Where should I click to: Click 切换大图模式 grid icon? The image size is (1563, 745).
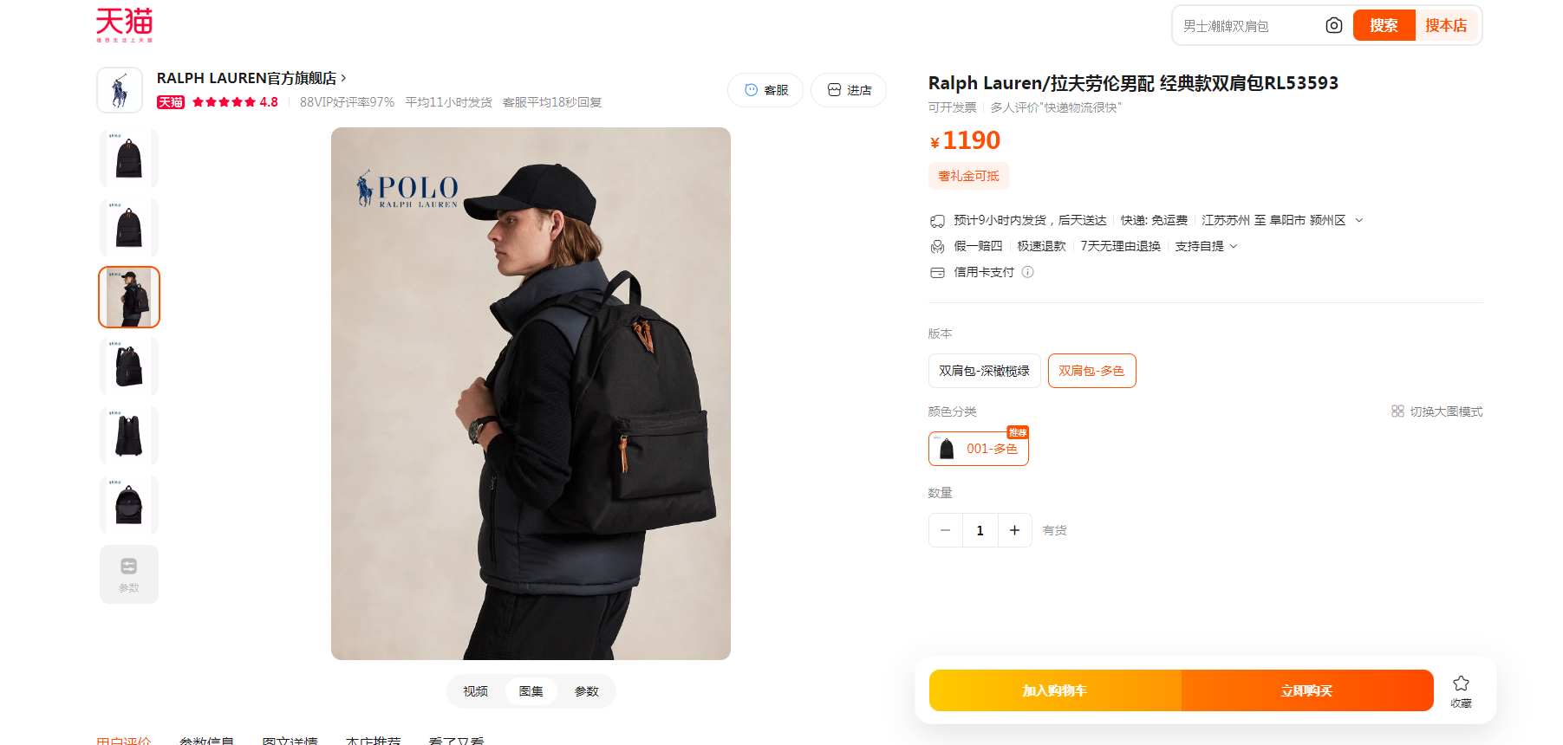coord(1397,411)
